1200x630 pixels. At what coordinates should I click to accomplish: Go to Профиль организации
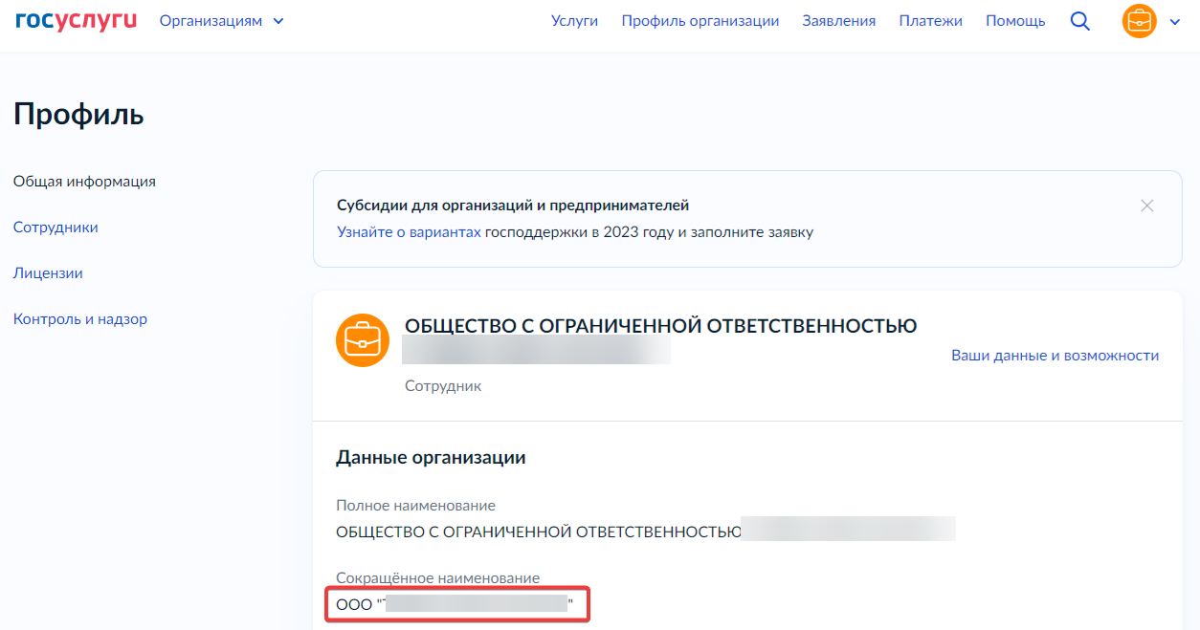[x=700, y=21]
